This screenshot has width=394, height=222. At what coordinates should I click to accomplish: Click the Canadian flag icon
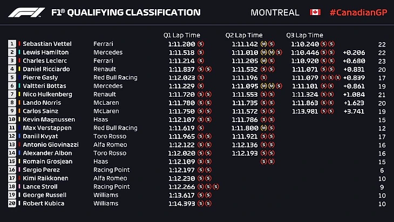(315, 12)
